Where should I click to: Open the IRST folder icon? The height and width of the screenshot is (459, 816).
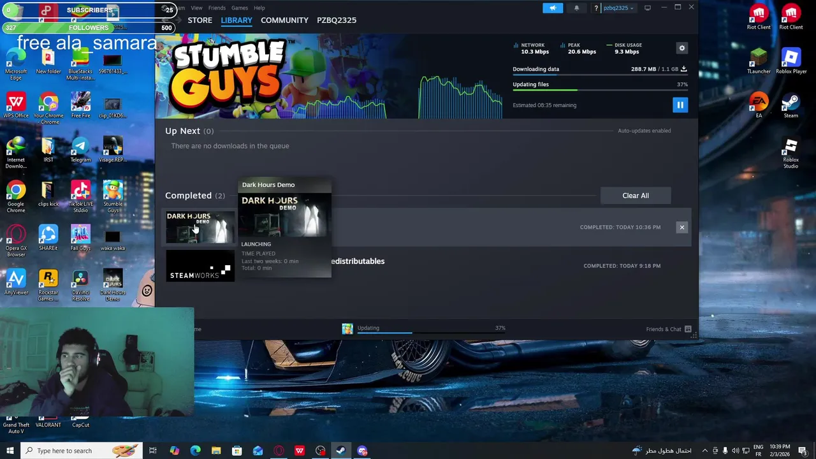pyautogui.click(x=48, y=150)
